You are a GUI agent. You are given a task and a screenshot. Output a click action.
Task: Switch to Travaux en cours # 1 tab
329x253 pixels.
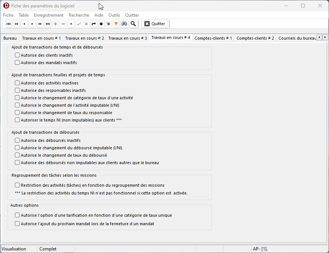click(41, 38)
